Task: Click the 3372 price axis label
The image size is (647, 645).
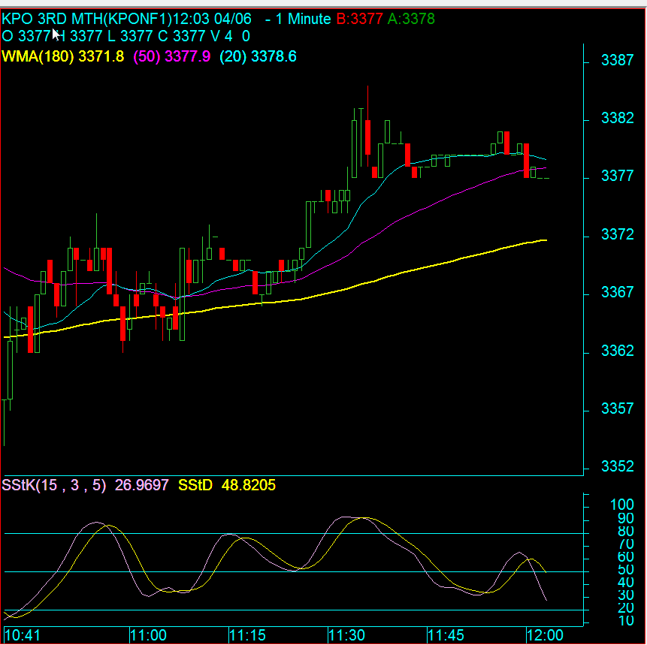Action: click(x=617, y=235)
